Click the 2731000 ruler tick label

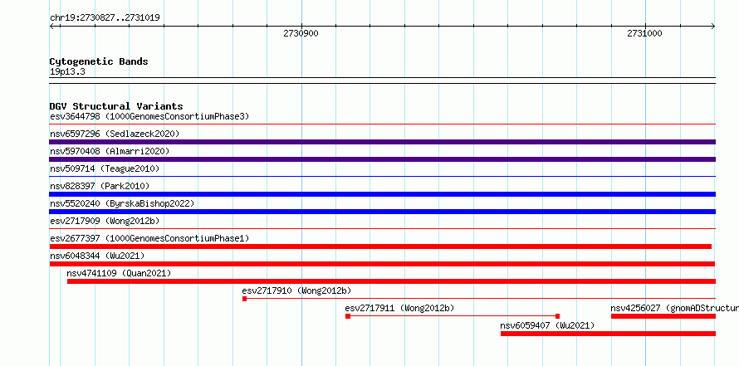644,33
